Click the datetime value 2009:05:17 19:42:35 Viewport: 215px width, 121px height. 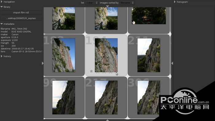click(23, 49)
